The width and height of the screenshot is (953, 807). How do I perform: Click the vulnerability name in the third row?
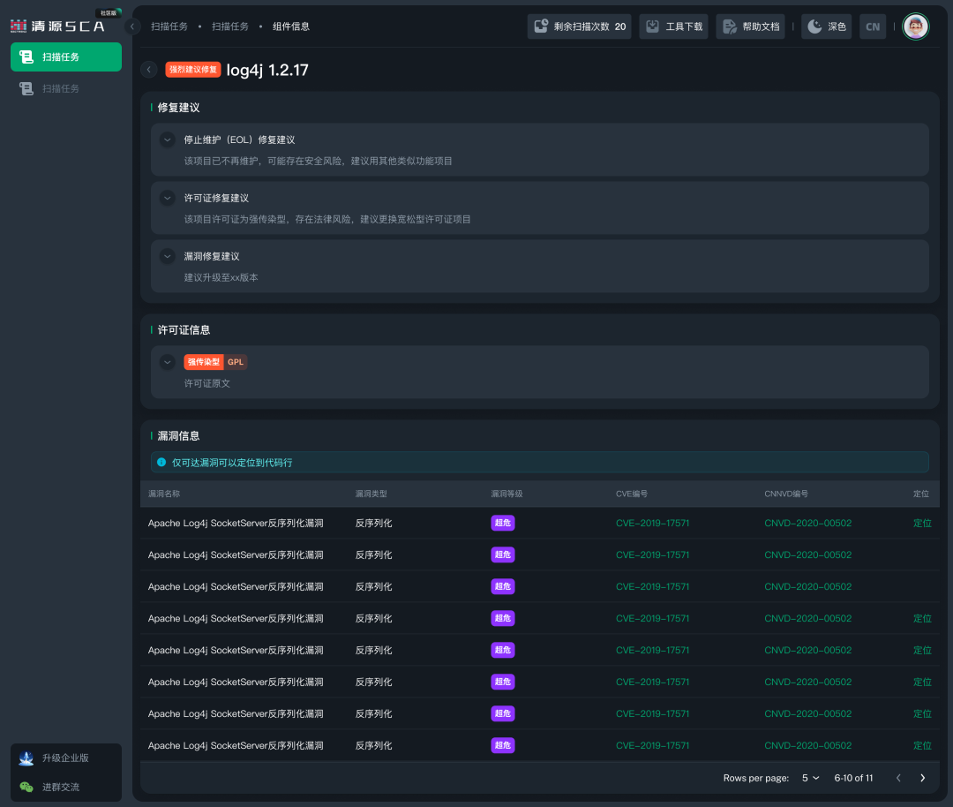(236, 587)
